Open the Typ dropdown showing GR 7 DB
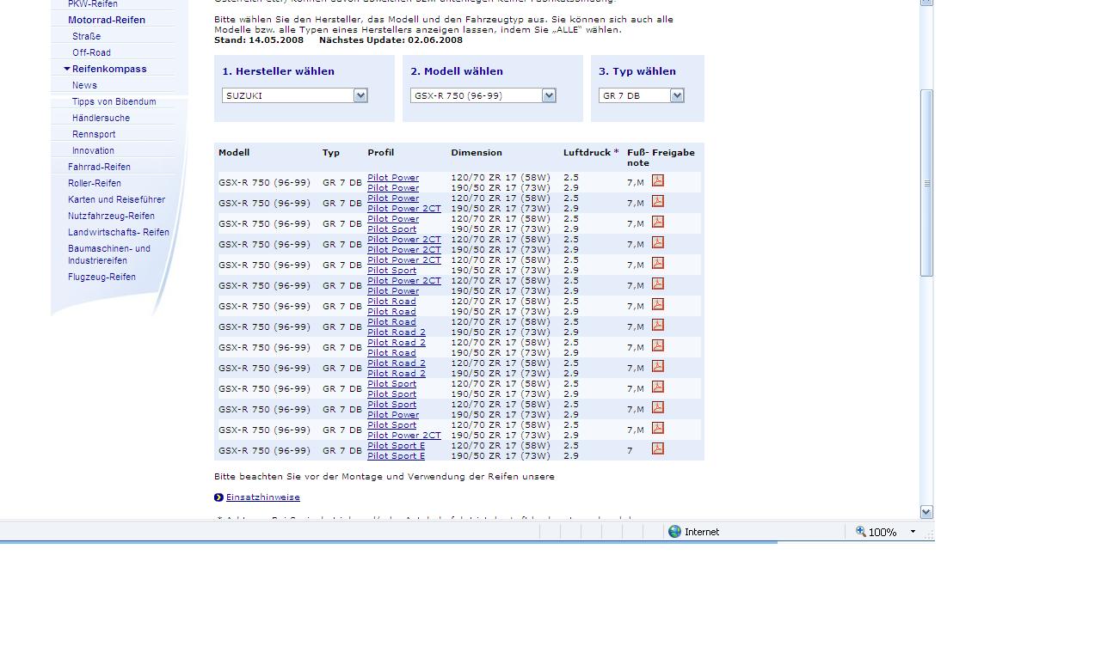Image resolution: width=1101 pixels, height=665 pixels. pyautogui.click(x=677, y=95)
